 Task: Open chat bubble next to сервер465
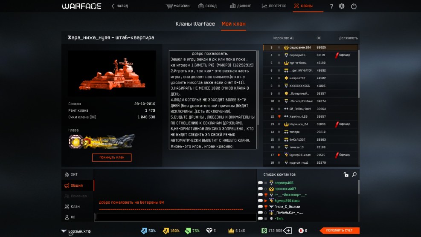[260, 182]
